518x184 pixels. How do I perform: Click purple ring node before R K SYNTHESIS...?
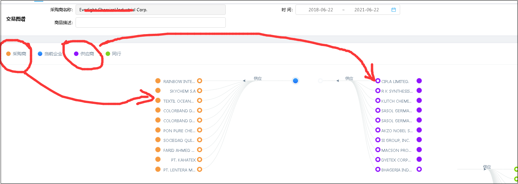pos(378,91)
